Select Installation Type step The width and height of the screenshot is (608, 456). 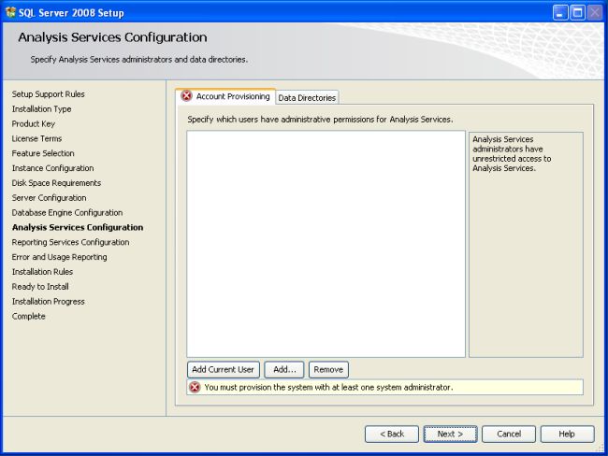(41, 109)
